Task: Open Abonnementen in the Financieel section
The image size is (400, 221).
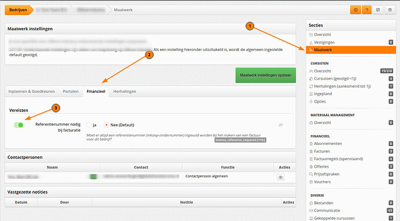Action: [328, 144]
